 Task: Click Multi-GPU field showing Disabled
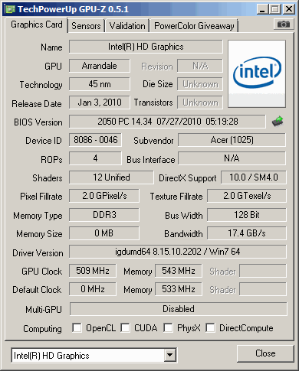(179, 309)
